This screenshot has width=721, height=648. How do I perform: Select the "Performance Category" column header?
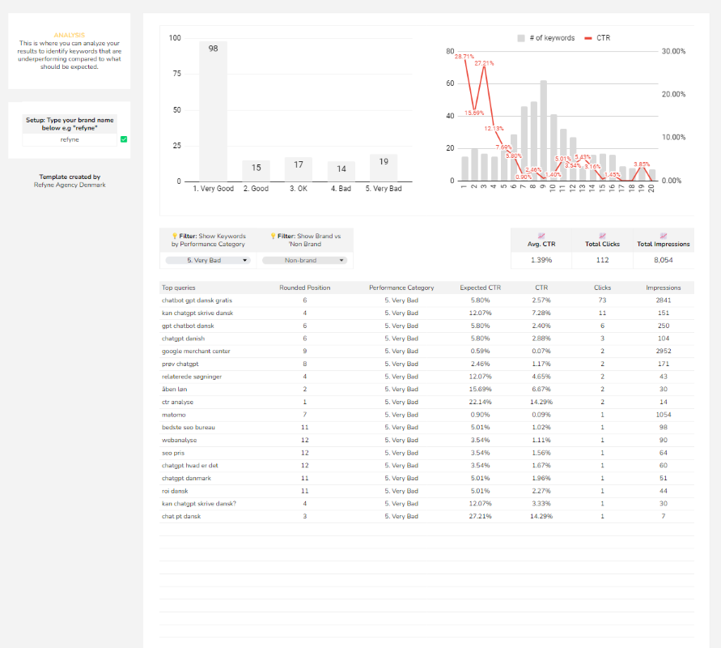(401, 288)
